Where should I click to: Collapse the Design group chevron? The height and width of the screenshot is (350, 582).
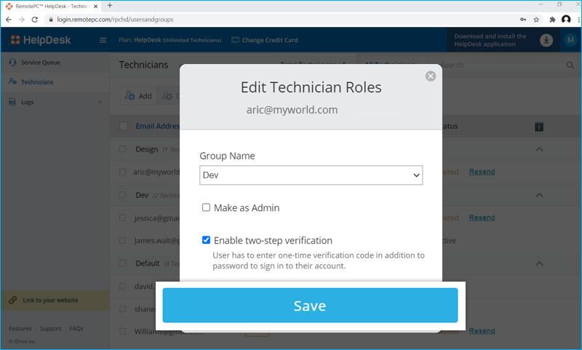(x=539, y=149)
